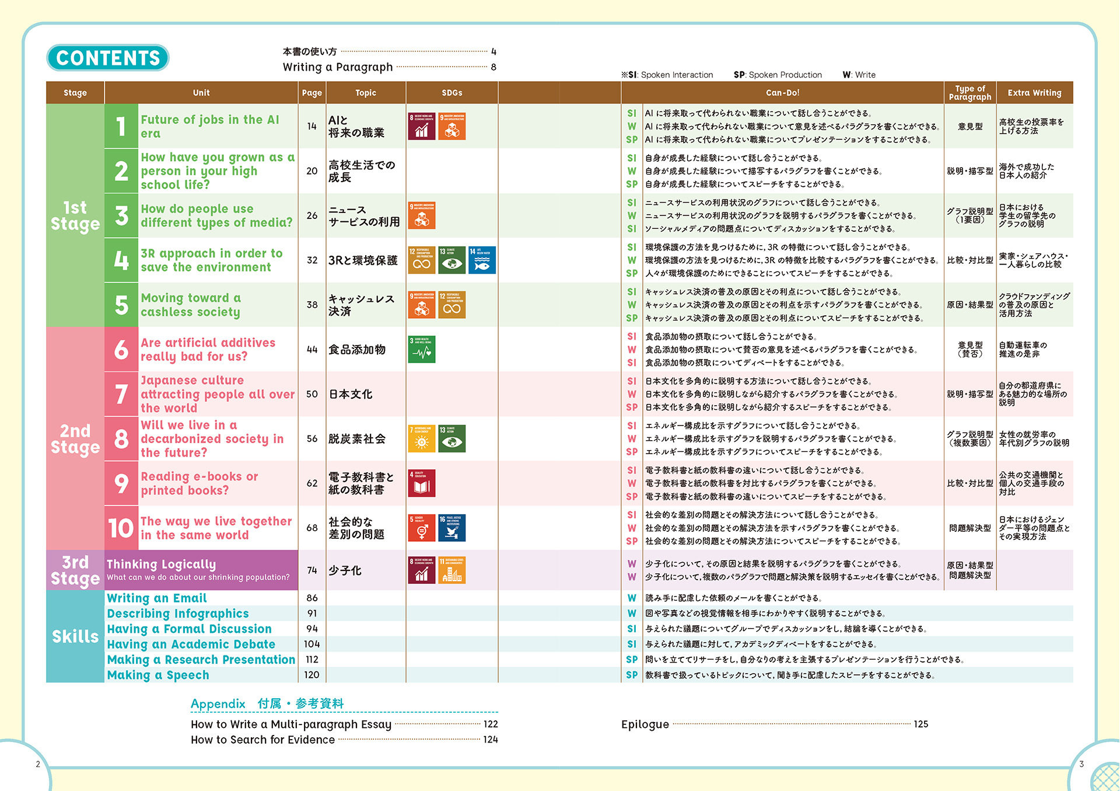Click the '3rd Stage' label
The width and height of the screenshot is (1120, 791).
75,570
